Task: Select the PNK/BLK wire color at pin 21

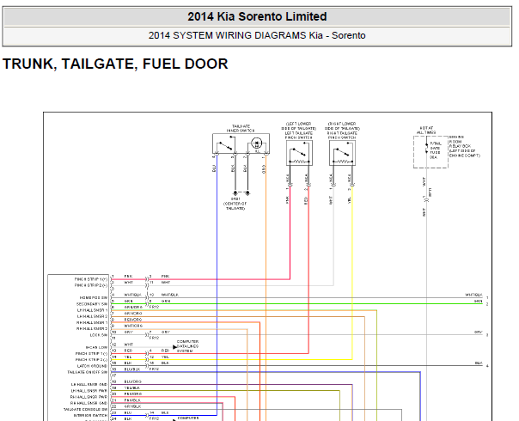Action: click(x=132, y=400)
